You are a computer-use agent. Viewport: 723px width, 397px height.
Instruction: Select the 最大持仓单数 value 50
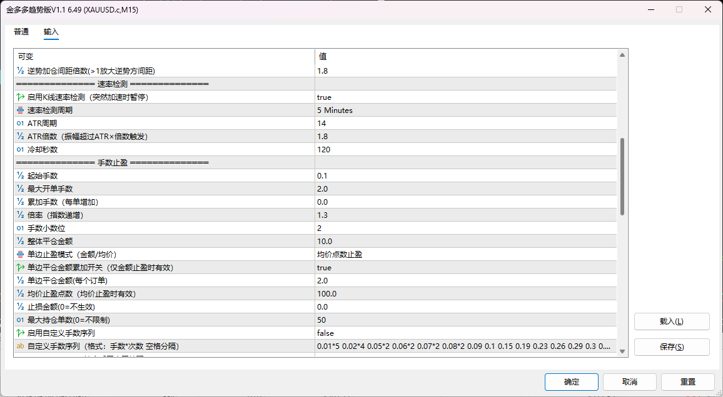click(x=321, y=320)
